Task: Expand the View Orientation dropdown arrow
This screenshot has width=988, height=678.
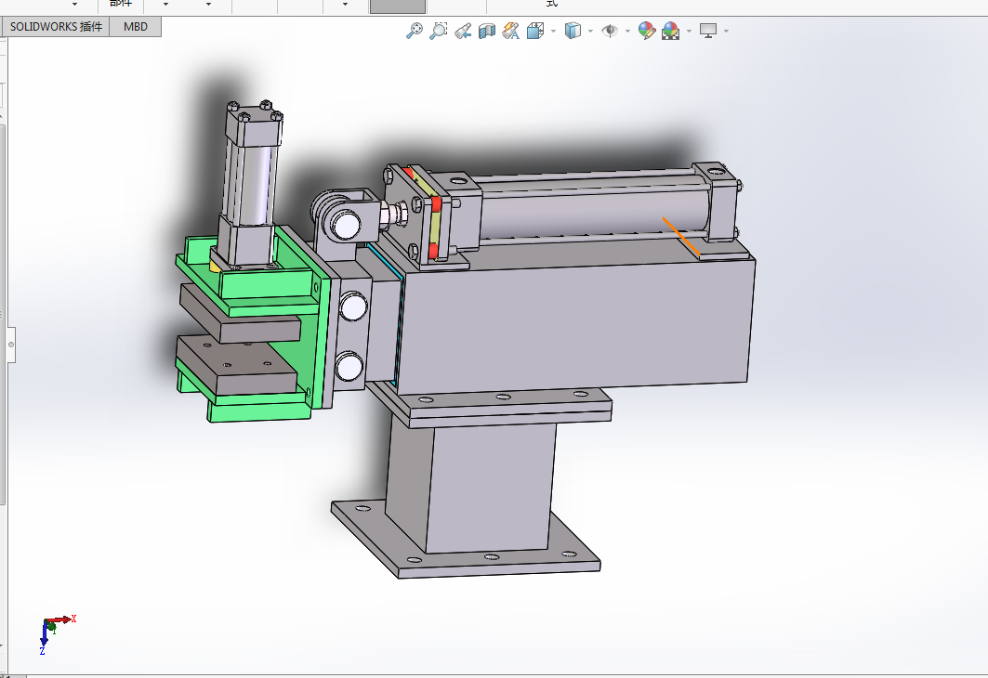Action: tap(553, 31)
